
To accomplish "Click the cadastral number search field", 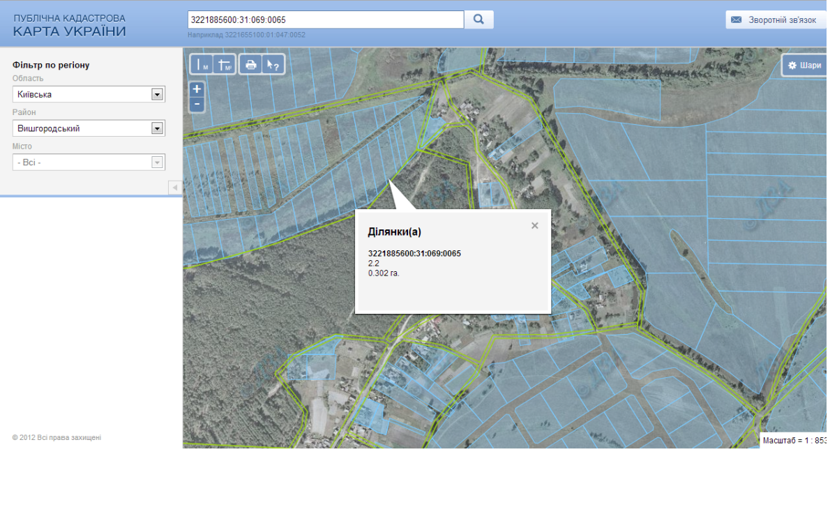I will pos(326,20).
